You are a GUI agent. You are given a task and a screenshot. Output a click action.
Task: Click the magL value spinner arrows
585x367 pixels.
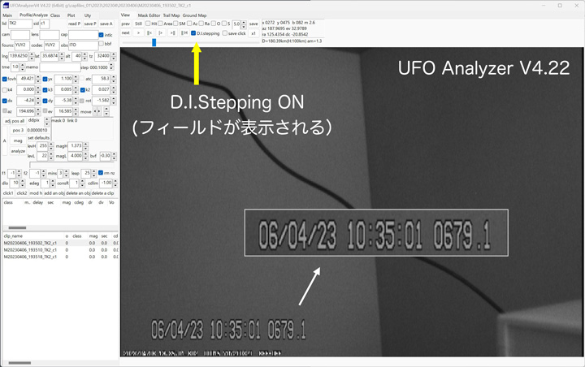tap(85, 156)
